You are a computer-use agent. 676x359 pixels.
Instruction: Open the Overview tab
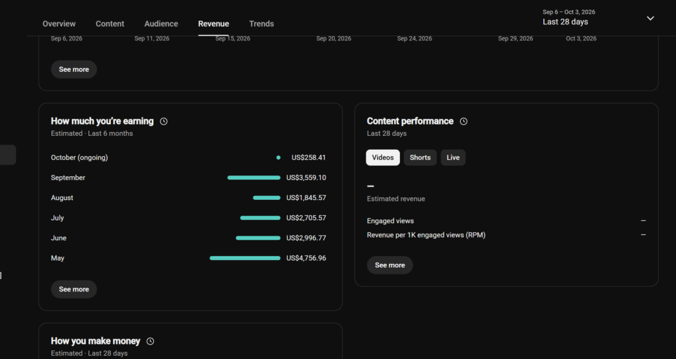59,24
